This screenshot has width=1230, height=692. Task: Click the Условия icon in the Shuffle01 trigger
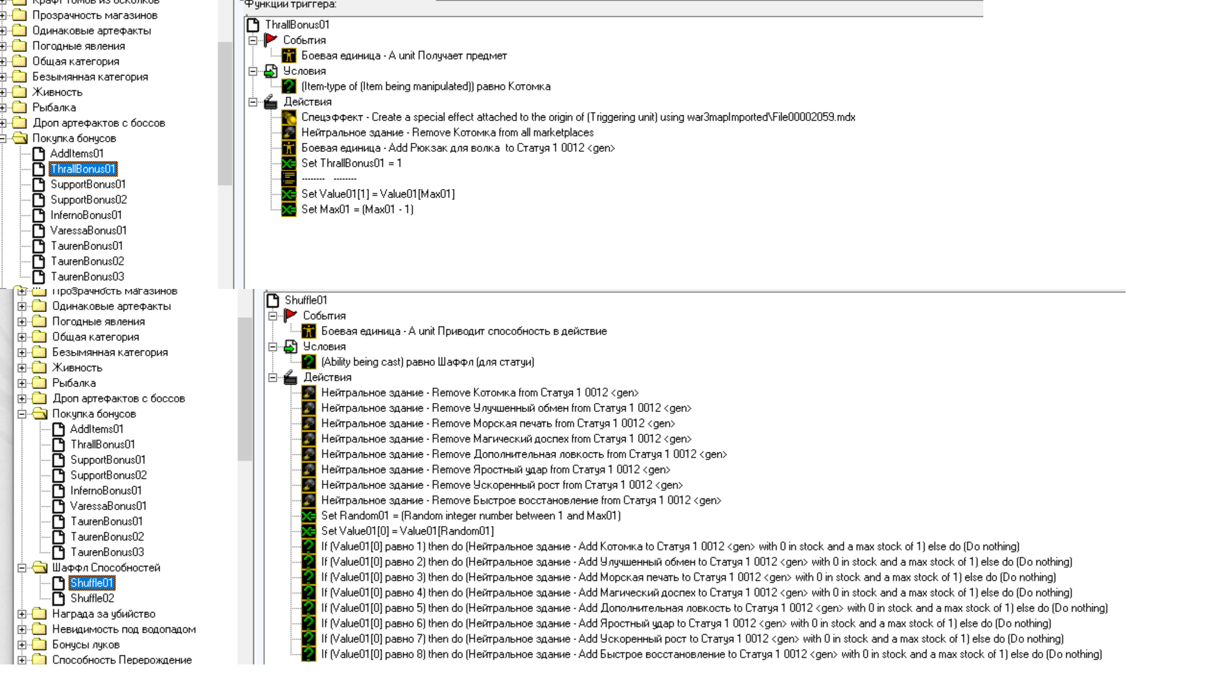pos(291,347)
